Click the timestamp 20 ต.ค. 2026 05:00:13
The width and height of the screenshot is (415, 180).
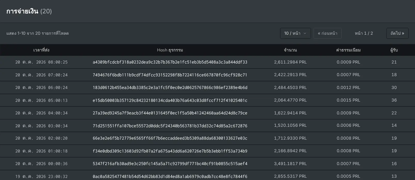coord(41,100)
